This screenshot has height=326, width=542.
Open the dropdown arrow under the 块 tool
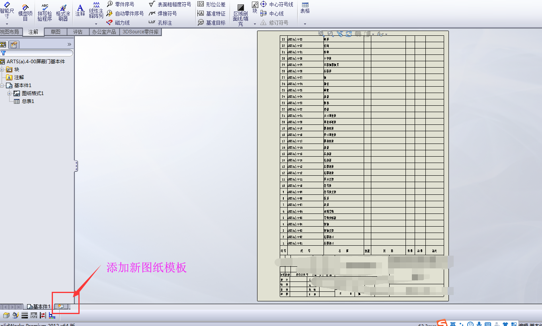(255, 24)
